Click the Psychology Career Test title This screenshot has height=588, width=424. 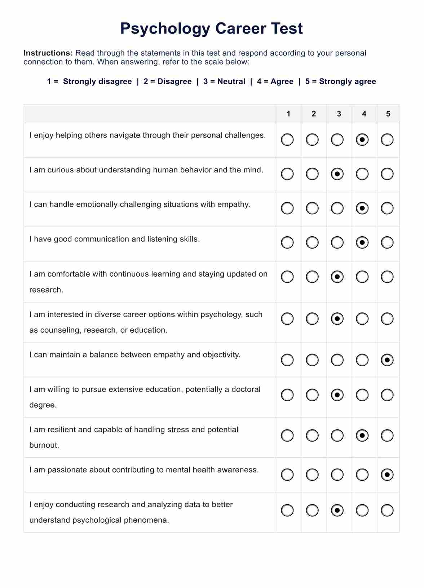pos(211,28)
